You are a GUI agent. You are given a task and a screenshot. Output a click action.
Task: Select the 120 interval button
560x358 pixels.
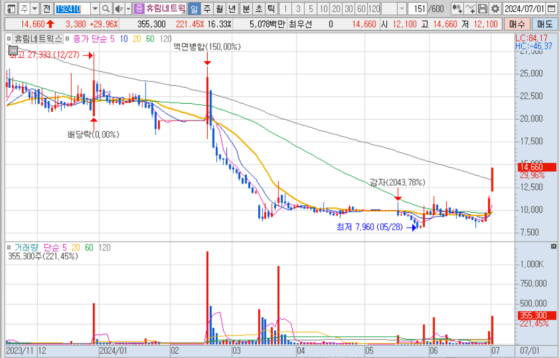(374, 9)
